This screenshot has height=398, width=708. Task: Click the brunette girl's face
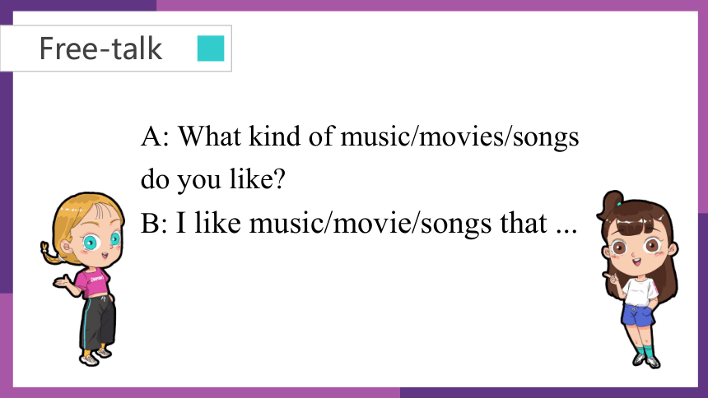[637, 248]
